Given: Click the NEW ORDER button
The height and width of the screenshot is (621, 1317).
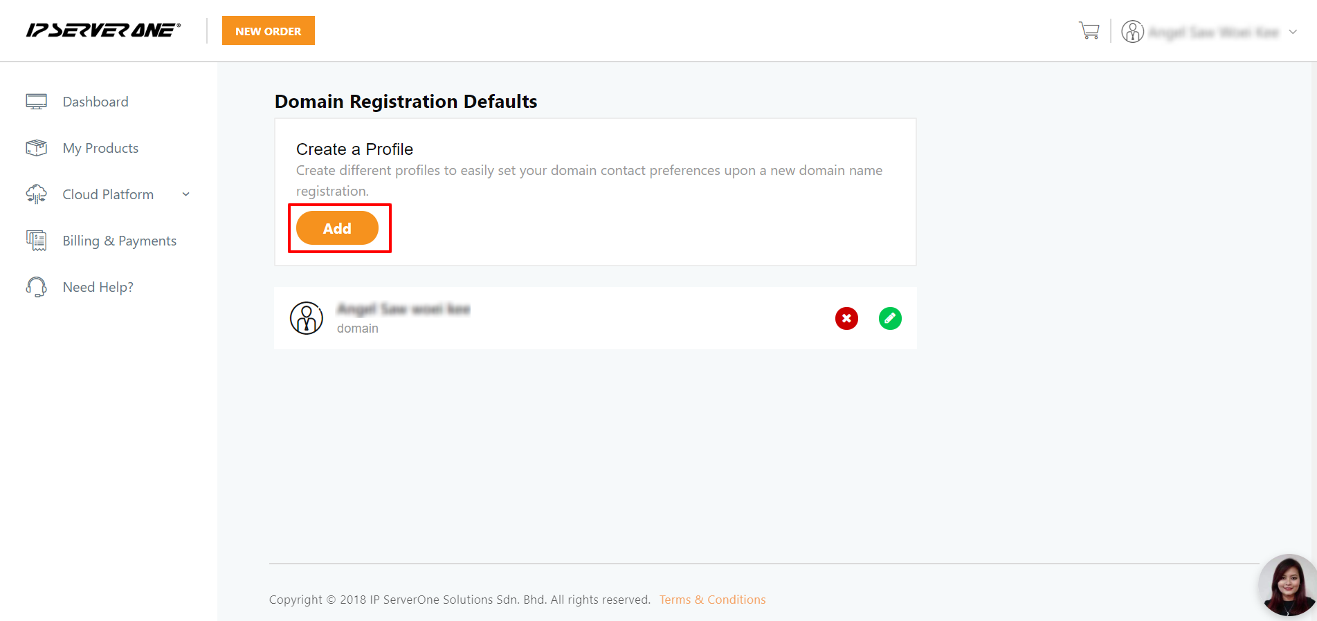Looking at the screenshot, I should pos(269,30).
